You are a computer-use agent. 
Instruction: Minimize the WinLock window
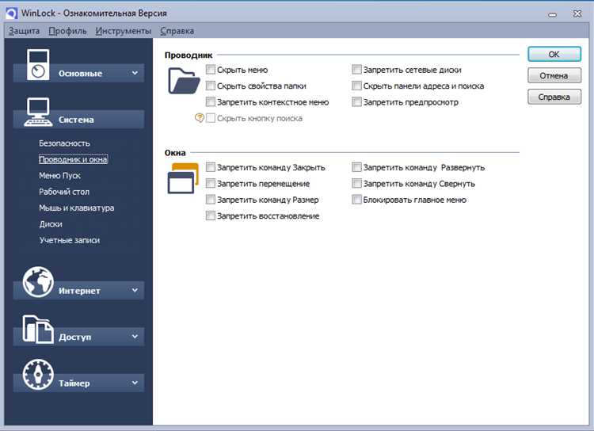[553, 14]
